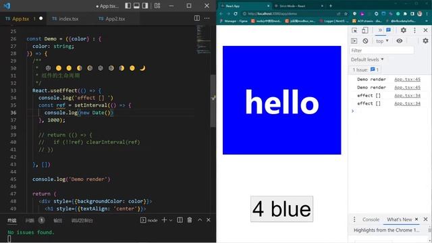Open first Demo render App.tsx:45 link
The width and height of the screenshot is (432, 243).
point(407,80)
